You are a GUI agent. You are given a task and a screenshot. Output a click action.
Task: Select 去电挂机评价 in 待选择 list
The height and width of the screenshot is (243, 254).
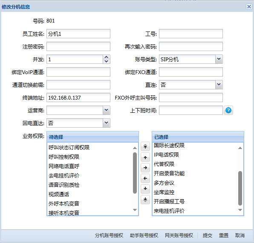(x=90, y=175)
